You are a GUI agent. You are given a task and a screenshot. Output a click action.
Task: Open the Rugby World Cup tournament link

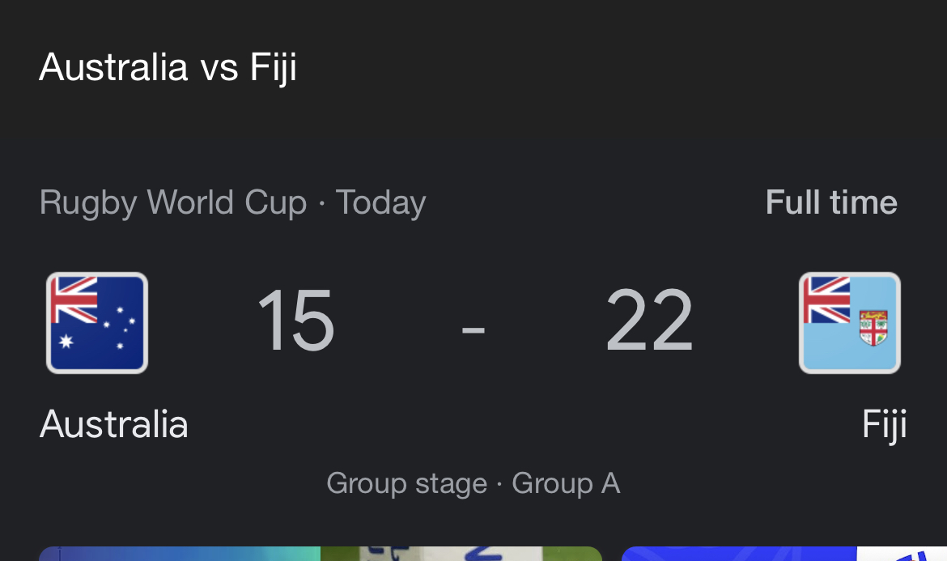click(173, 203)
